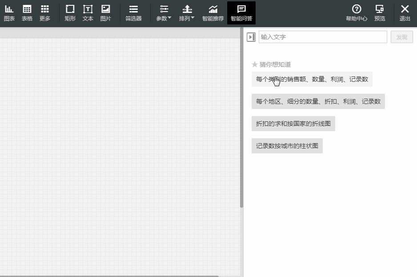Focus the 输入文字 question input field
The width and height of the screenshot is (417, 277).
click(x=323, y=37)
